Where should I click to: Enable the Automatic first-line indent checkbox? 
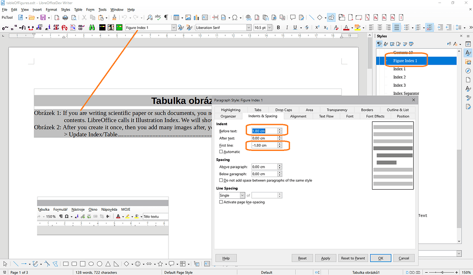coord(221,152)
